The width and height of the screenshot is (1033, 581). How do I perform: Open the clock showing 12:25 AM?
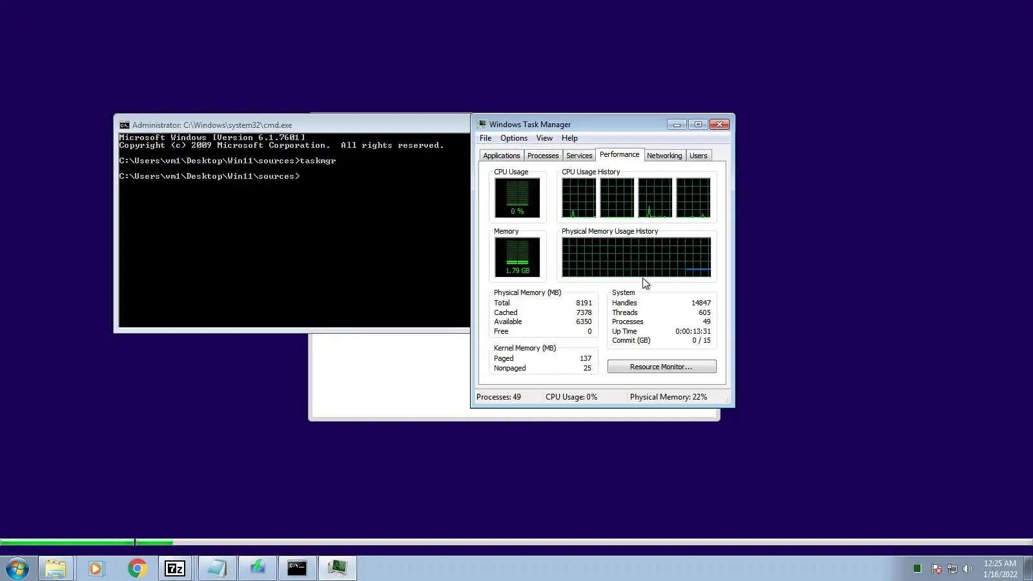(x=1000, y=569)
